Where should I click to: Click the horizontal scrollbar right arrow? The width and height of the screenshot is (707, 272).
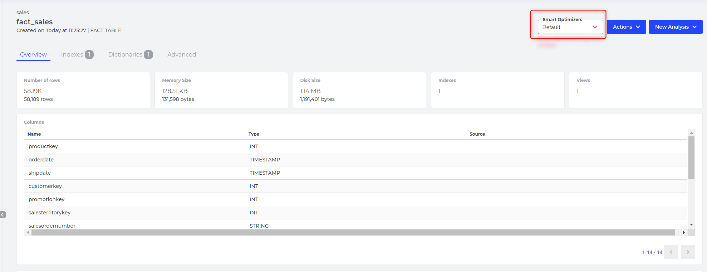(x=684, y=233)
